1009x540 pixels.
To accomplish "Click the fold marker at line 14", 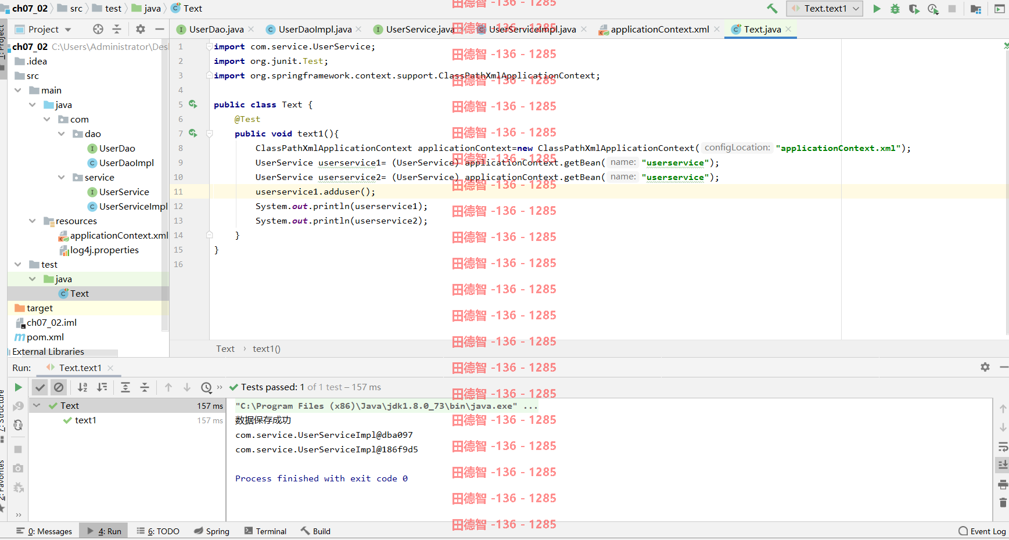I will pyautogui.click(x=210, y=235).
